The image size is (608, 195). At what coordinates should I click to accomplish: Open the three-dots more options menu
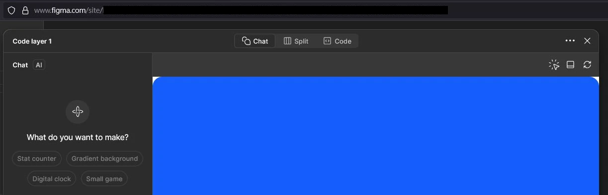point(570,41)
